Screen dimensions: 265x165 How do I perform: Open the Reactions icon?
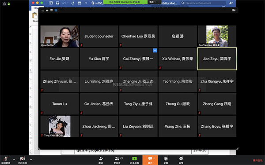[181, 160]
